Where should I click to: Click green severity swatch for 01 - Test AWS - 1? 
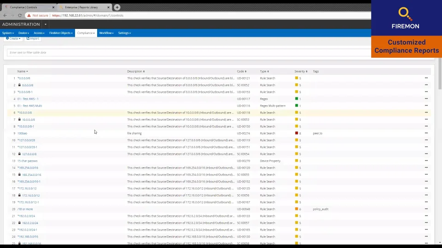[x=297, y=98]
